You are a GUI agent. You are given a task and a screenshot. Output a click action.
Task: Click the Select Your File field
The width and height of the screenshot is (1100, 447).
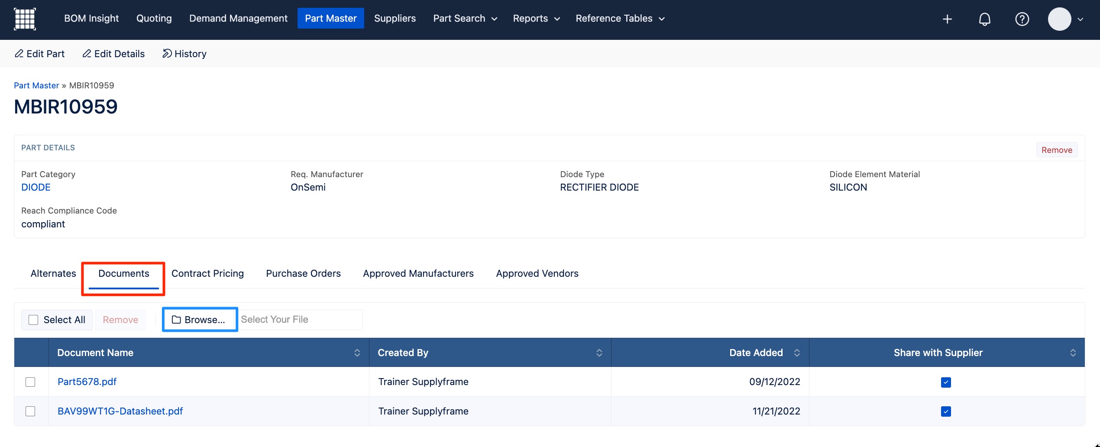[x=301, y=320]
